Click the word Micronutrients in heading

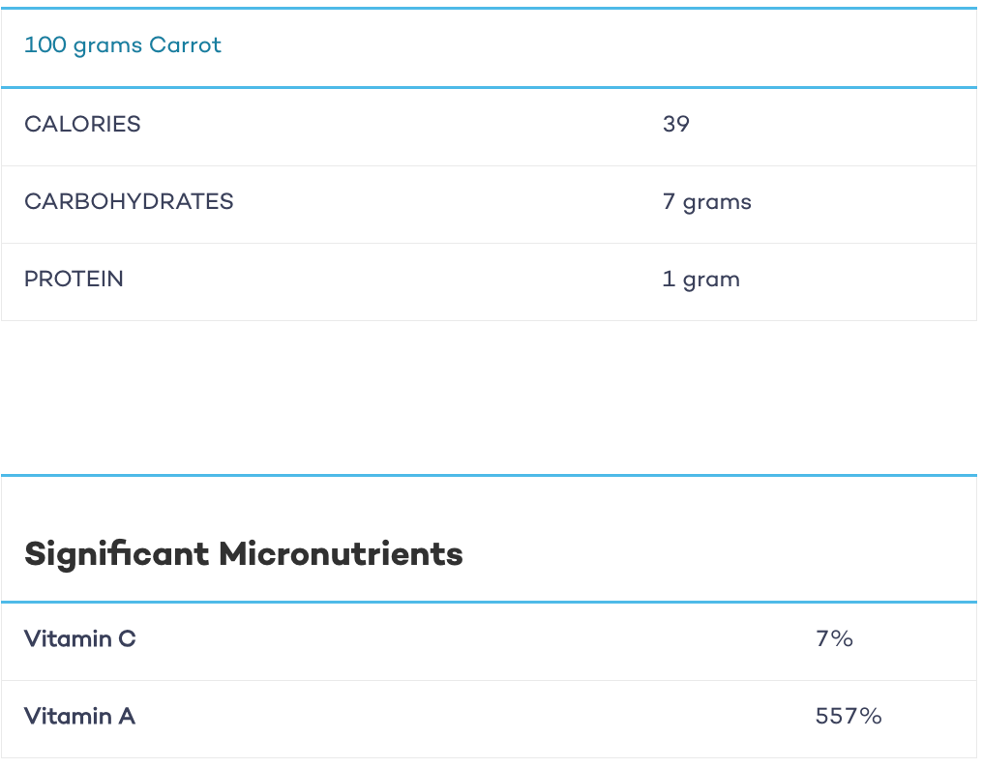point(341,554)
